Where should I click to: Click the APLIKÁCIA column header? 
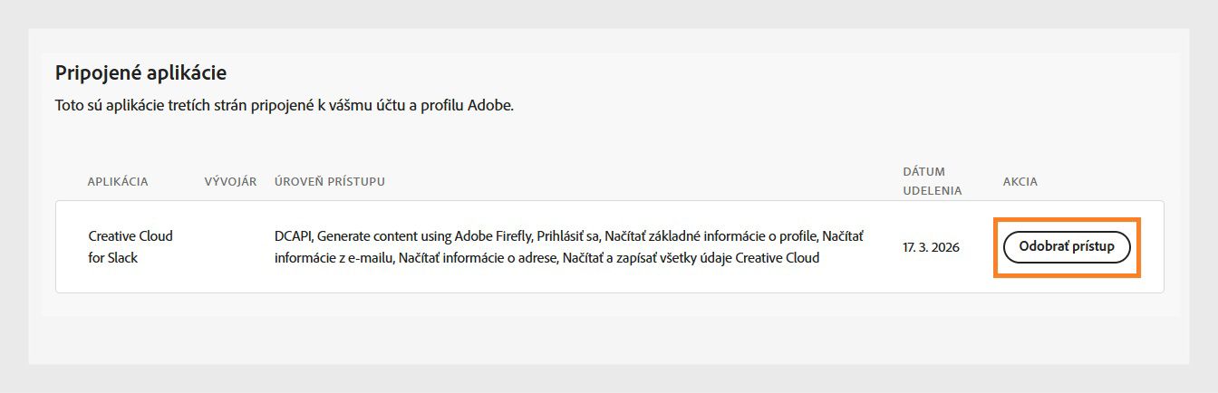118,182
